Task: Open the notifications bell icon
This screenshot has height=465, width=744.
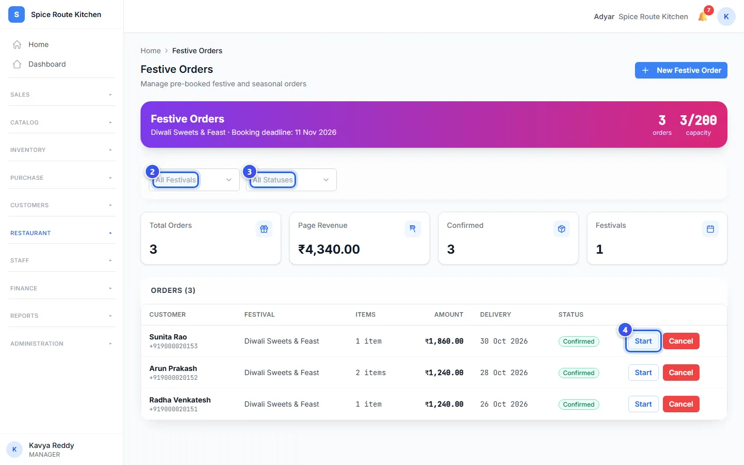Action: tap(703, 17)
